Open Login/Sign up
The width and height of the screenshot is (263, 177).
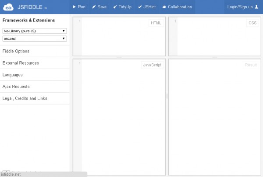[x=243, y=7]
